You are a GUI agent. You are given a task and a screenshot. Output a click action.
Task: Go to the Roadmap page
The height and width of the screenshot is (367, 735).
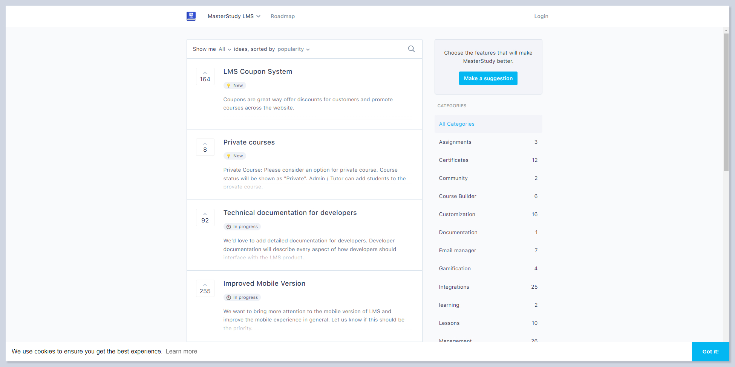coord(282,16)
